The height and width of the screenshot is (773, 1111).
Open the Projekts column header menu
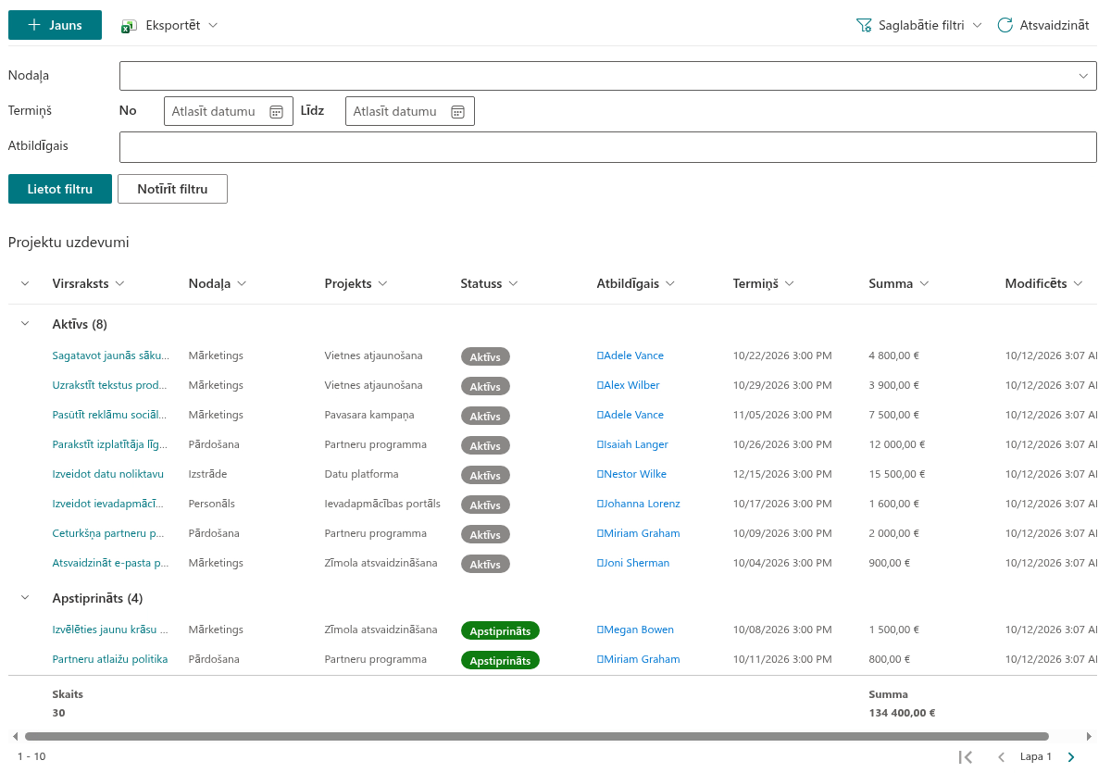[x=356, y=283]
